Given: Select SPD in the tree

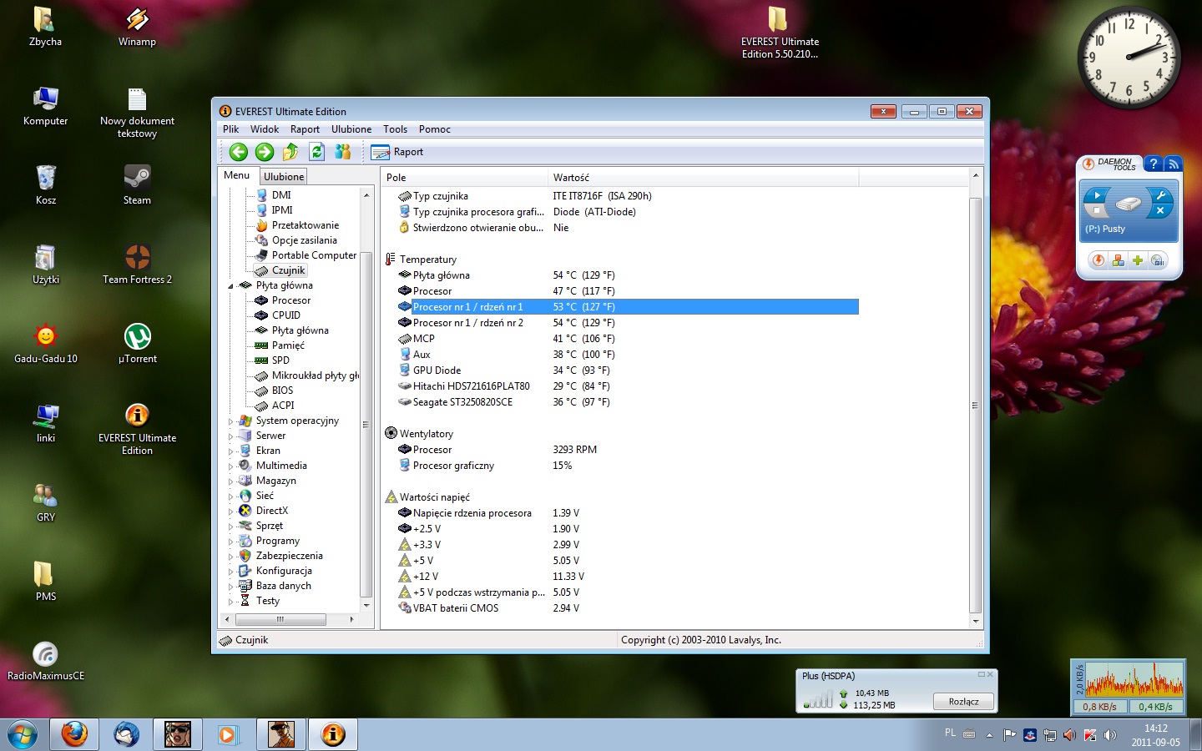Looking at the screenshot, I should coord(280,360).
